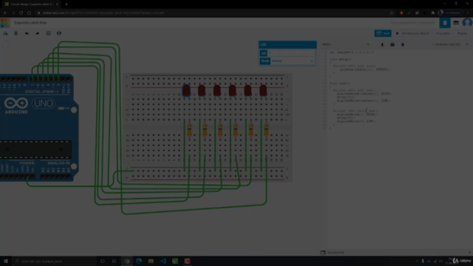473x266 pixels.
Task: Open the circuit view button in header
Action: pos(445,23)
